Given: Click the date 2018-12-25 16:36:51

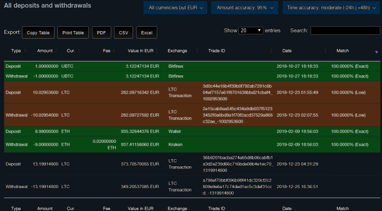Looking at the screenshot, I should pos(297,186).
